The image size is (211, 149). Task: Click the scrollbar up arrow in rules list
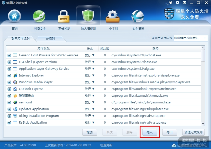point(203,48)
